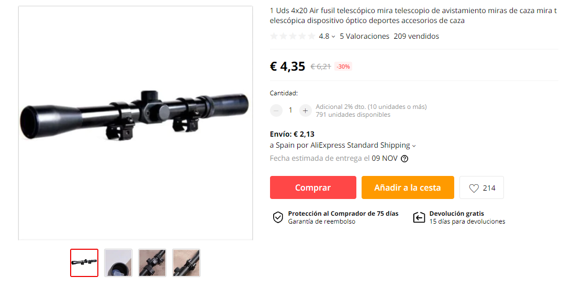This screenshot has width=573, height=288.
Task: Click the quantity value field
Action: click(290, 110)
